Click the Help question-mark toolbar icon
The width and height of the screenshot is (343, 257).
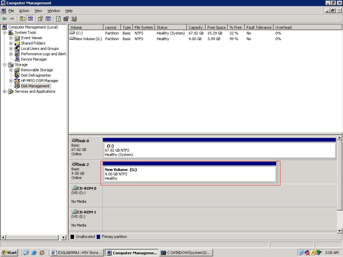tap(40, 19)
